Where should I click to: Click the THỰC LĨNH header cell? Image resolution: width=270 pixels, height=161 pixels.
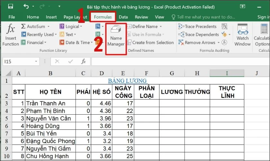pyautogui.click(x=227, y=92)
